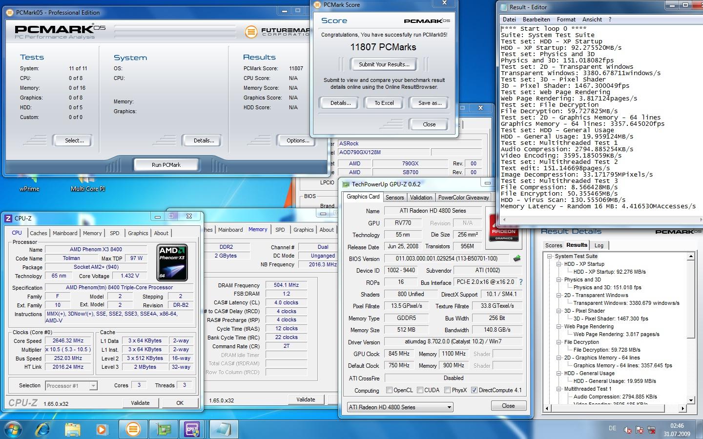Open Windows Media Player taskbar icon
The height and width of the screenshot is (439, 703).
tap(102, 429)
